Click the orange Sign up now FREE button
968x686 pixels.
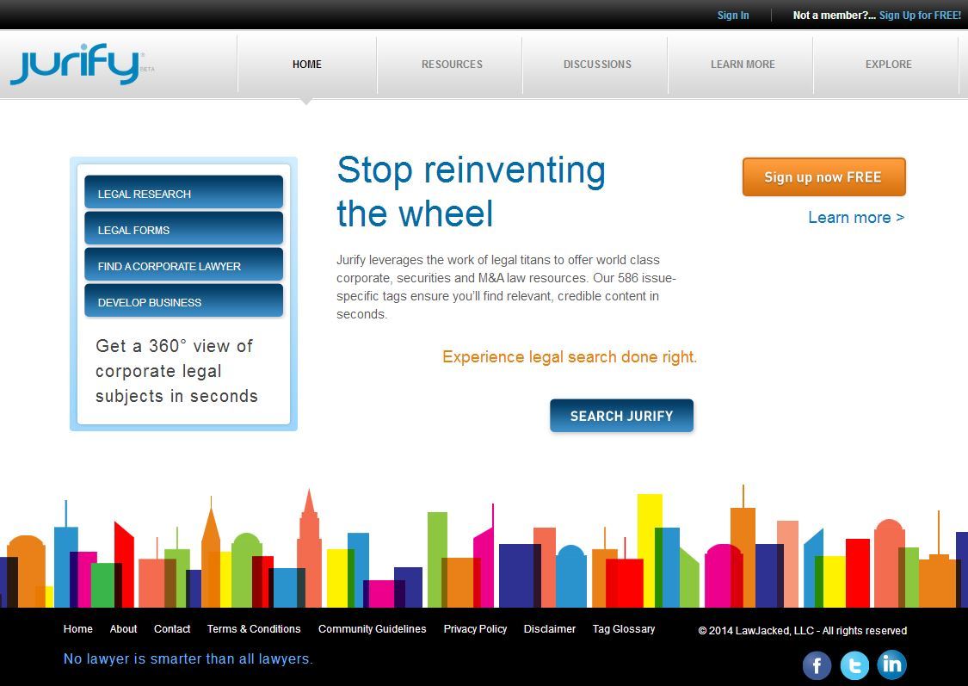pyautogui.click(x=824, y=177)
